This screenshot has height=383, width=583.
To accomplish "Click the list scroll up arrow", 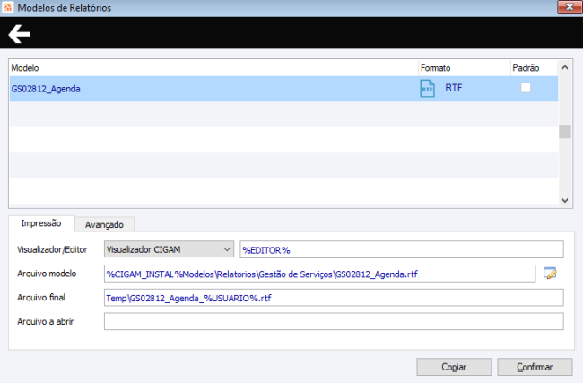I will (x=565, y=67).
